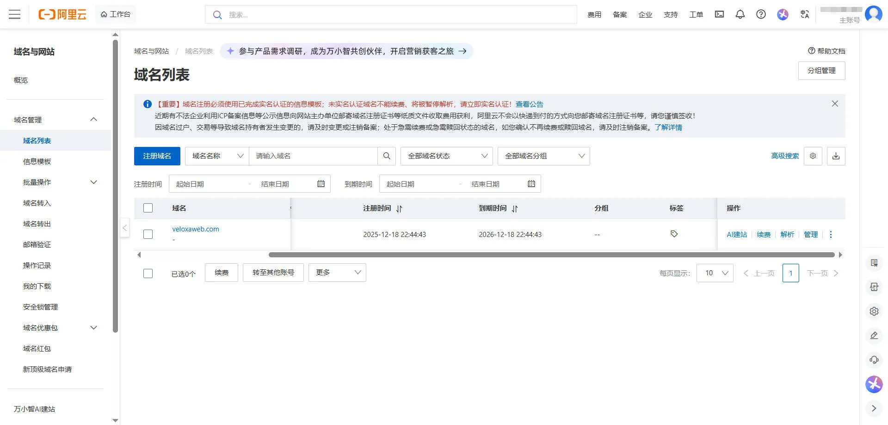This screenshot has width=888, height=425.
Task: Open the 每页显示 page size dropdown
Action: tap(715, 273)
